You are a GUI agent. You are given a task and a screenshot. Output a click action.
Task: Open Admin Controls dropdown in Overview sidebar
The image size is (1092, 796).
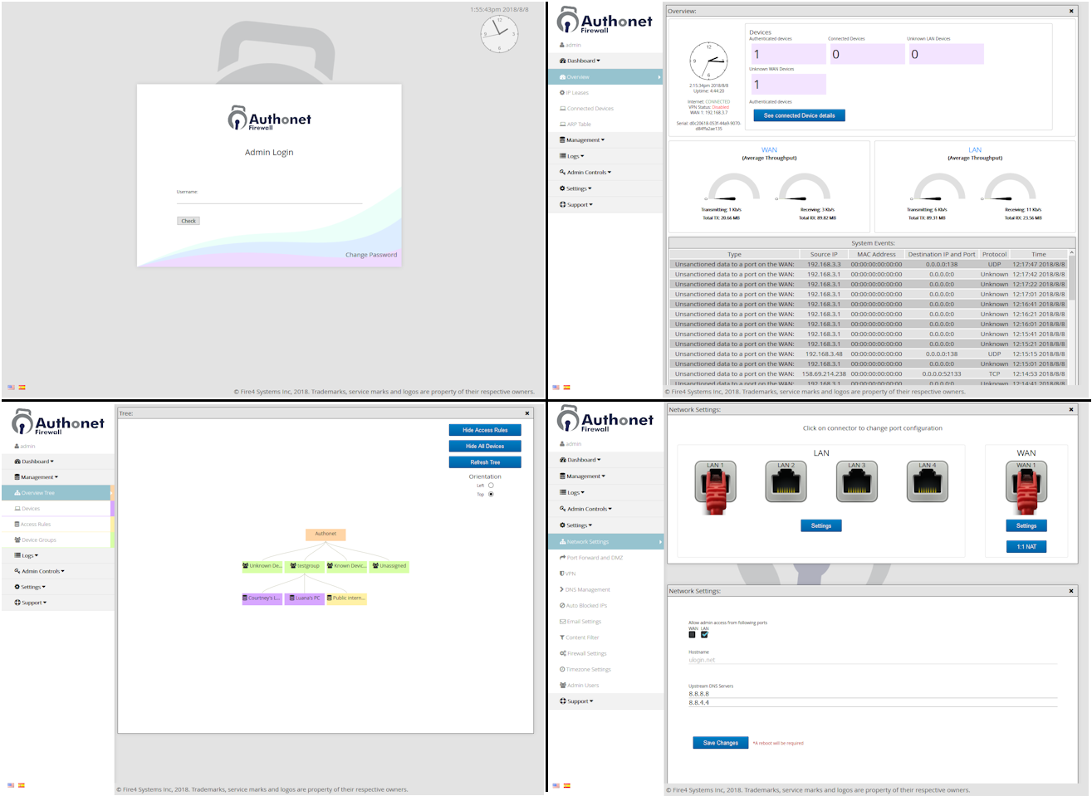tap(588, 173)
